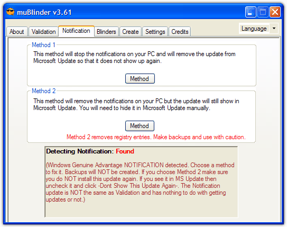Click the red registry backup warning text
287x227 pixels.
(156, 137)
